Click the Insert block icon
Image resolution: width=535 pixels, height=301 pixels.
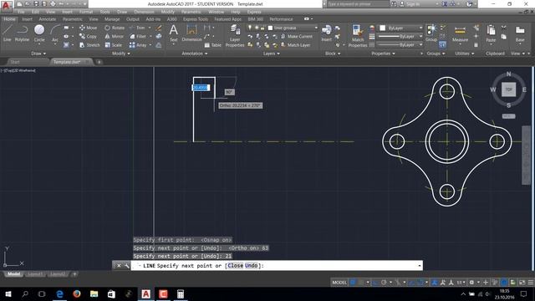[327, 33]
